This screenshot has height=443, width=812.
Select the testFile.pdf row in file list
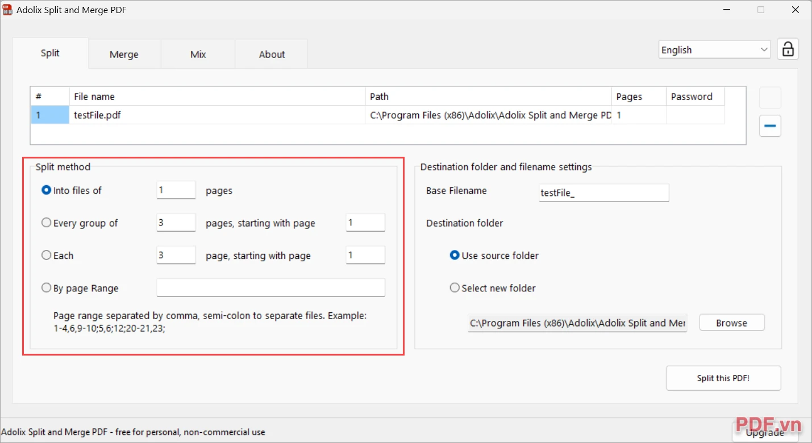point(378,115)
